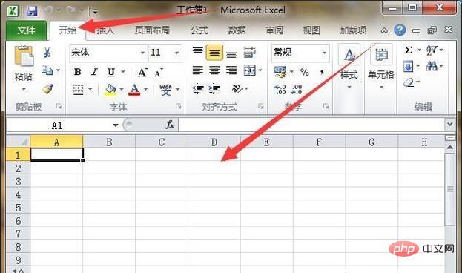Click the Percent Style icon
Viewport: 462px width, 273px height.
304,72
